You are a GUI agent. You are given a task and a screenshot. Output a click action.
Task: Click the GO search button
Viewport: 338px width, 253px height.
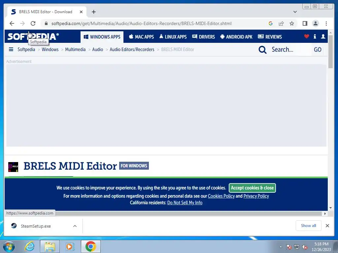point(318,50)
